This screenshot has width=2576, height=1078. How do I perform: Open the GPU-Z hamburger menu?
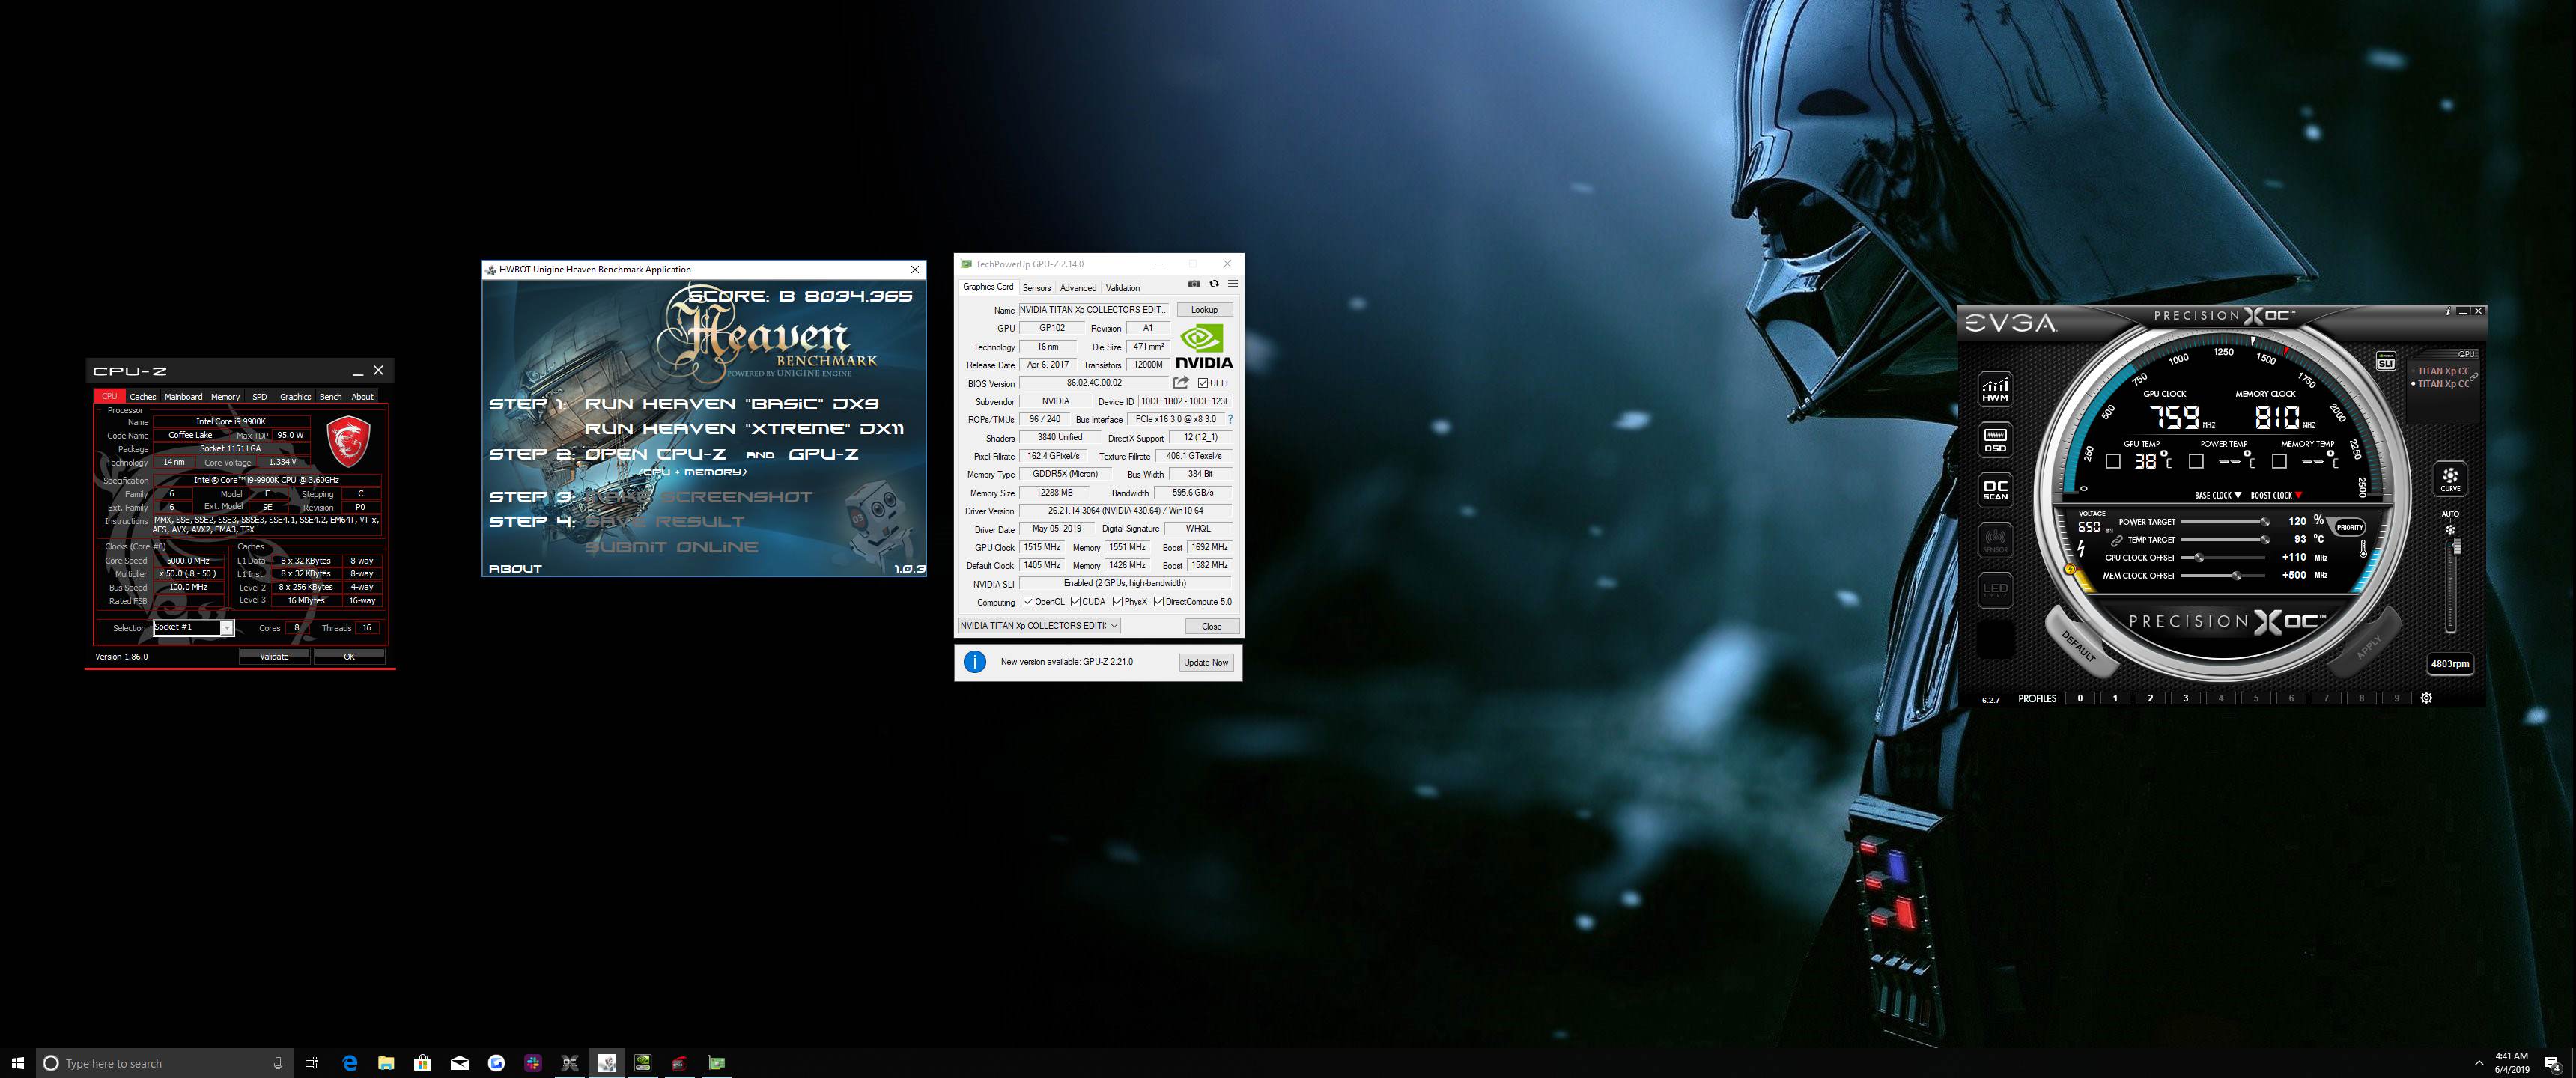tap(1233, 284)
